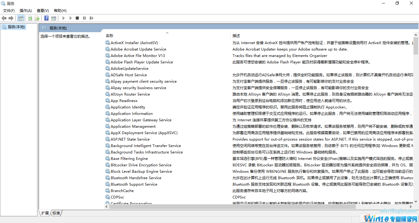Click the Restart Service toolbar icon

91,18
